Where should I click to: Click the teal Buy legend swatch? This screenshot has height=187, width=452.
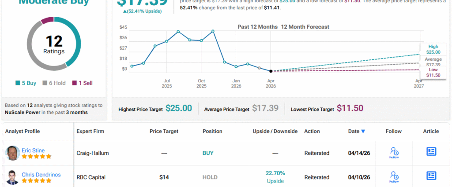click(18, 83)
